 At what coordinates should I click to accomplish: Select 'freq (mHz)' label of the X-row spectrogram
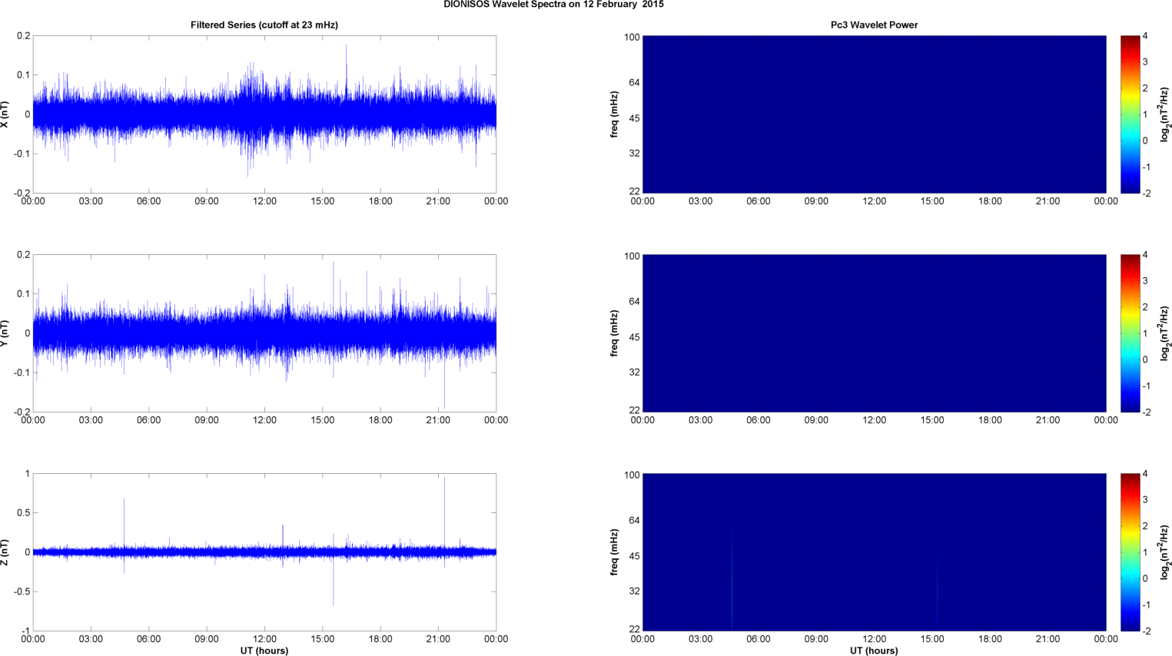(x=614, y=114)
